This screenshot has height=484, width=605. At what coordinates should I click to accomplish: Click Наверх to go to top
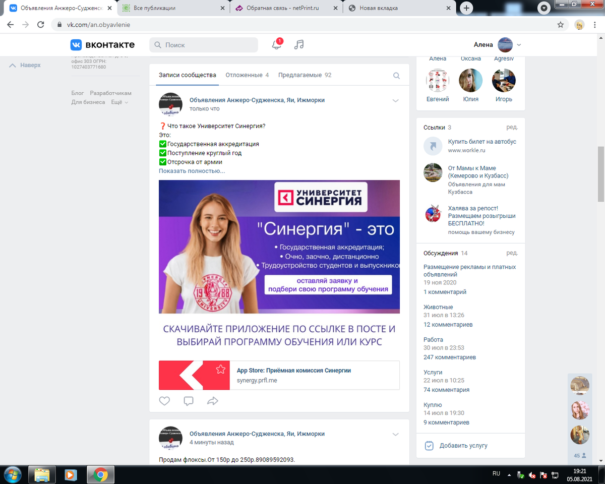25,65
